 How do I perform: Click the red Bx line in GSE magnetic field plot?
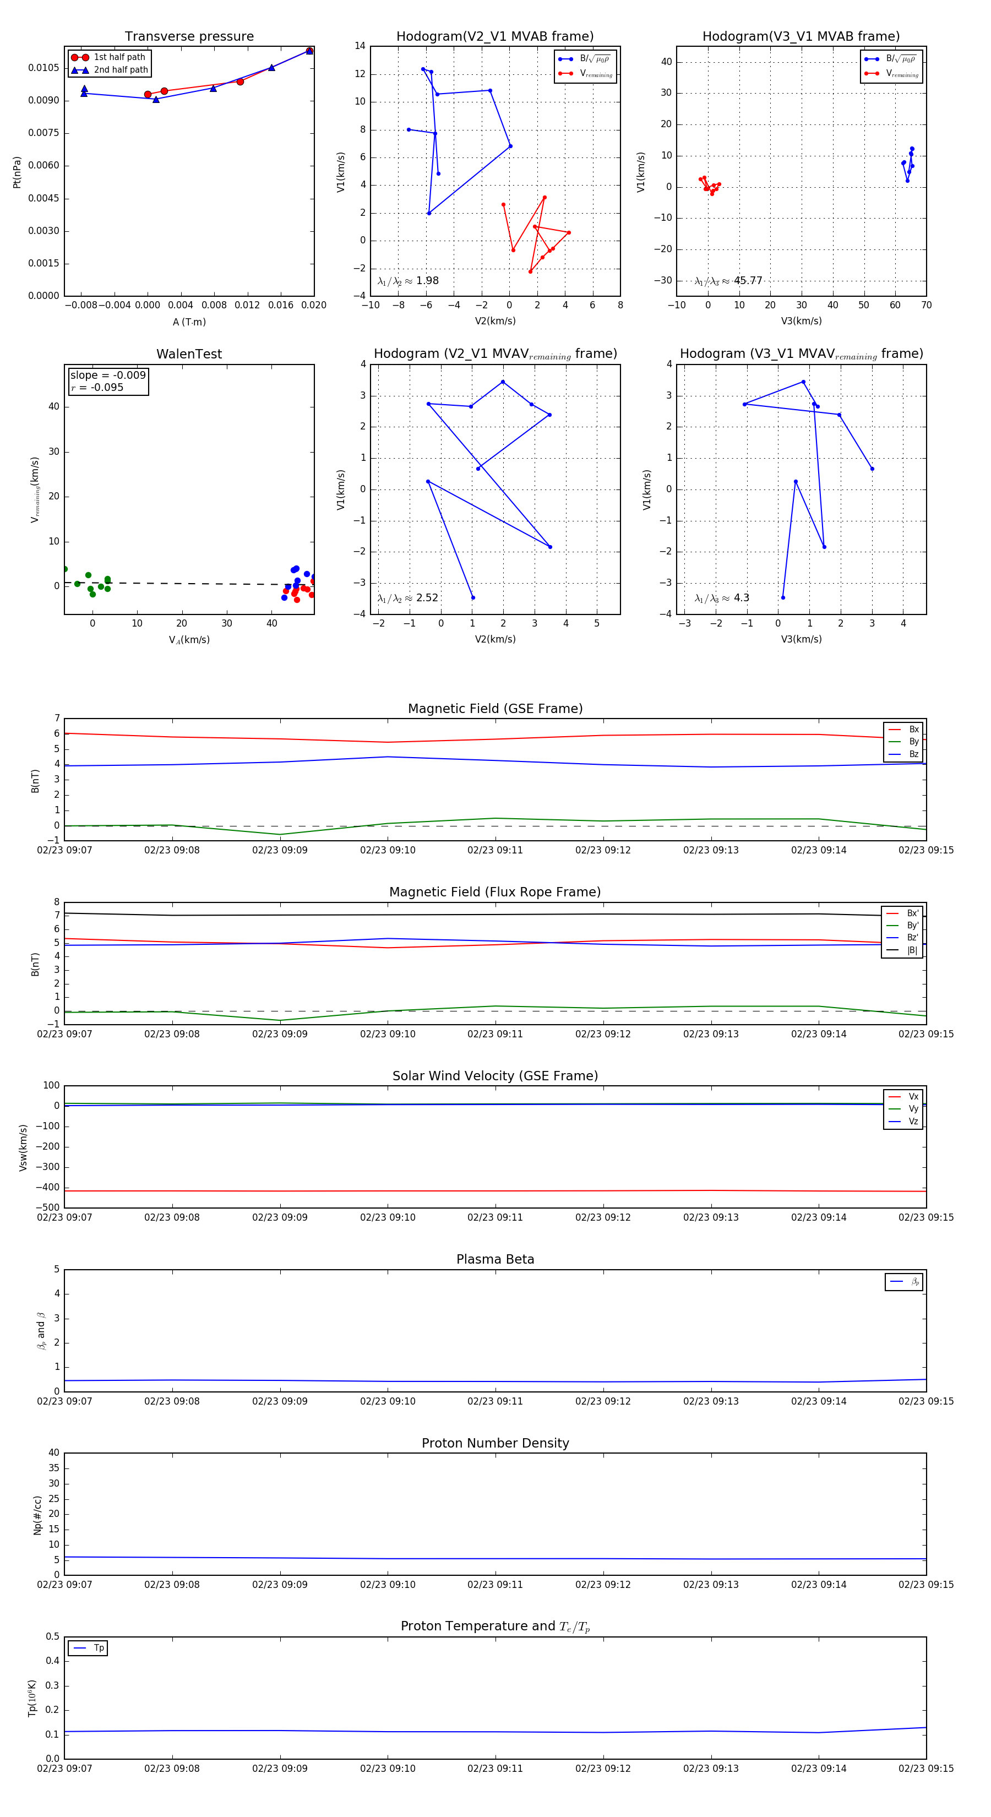click(x=495, y=739)
